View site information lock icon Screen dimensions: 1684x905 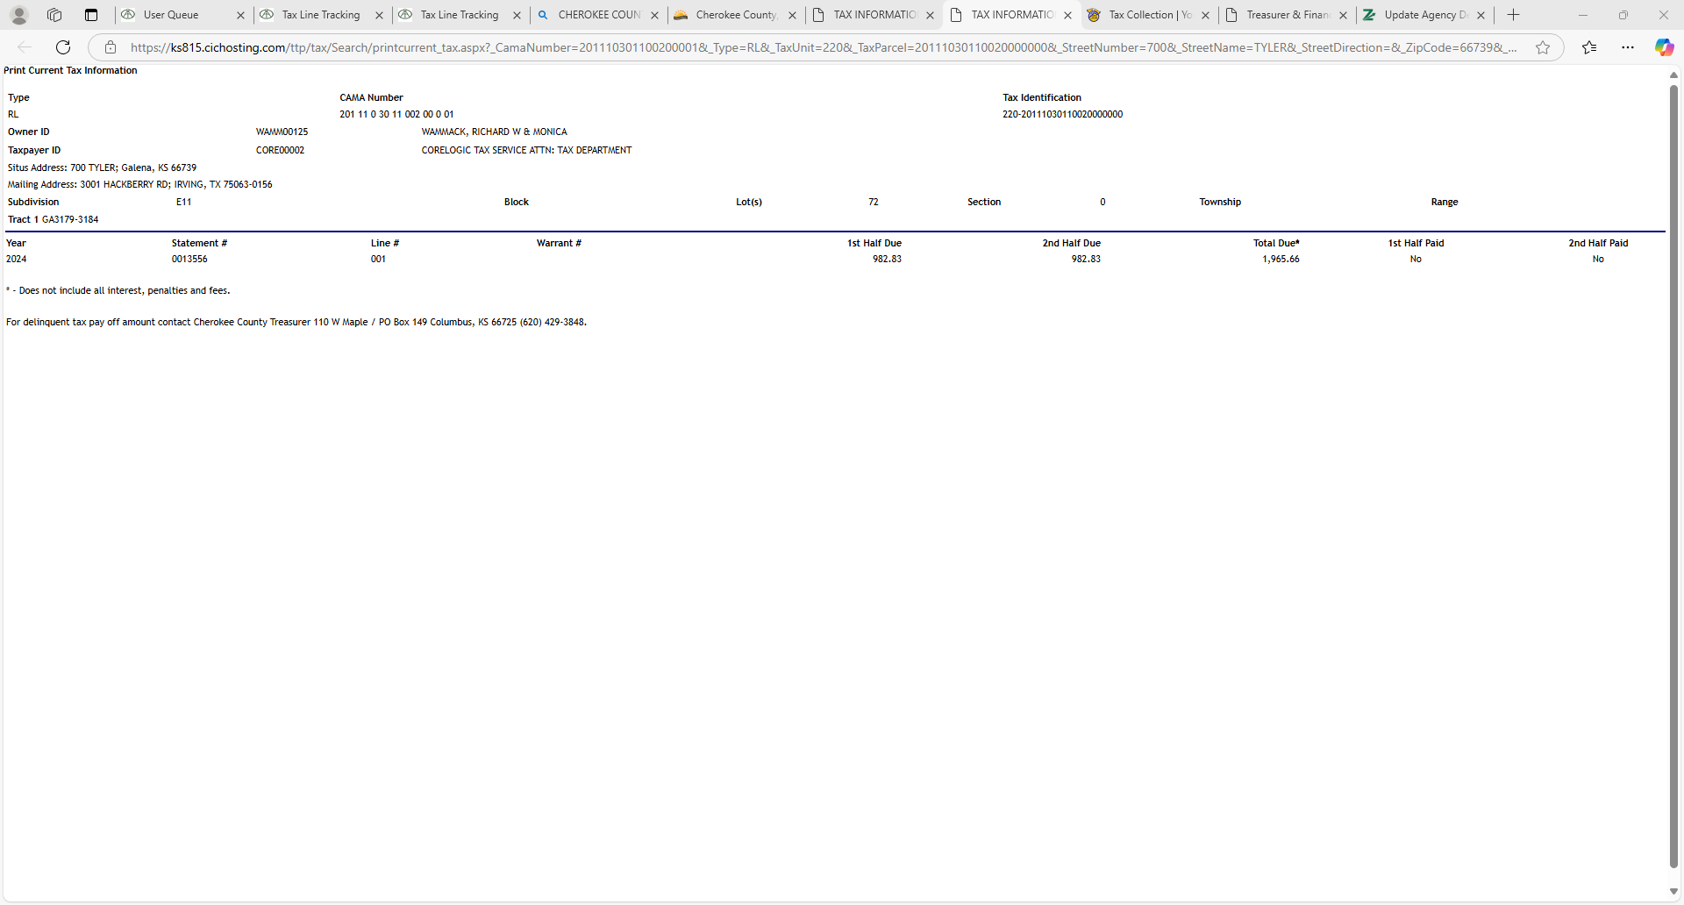(111, 47)
